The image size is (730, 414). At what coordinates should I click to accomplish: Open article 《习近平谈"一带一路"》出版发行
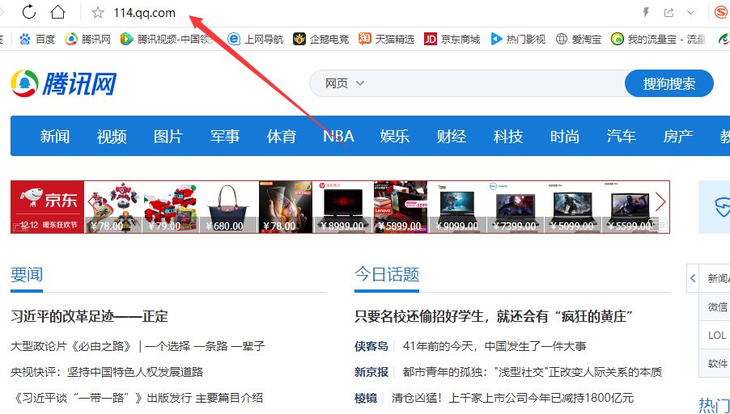pos(137,398)
